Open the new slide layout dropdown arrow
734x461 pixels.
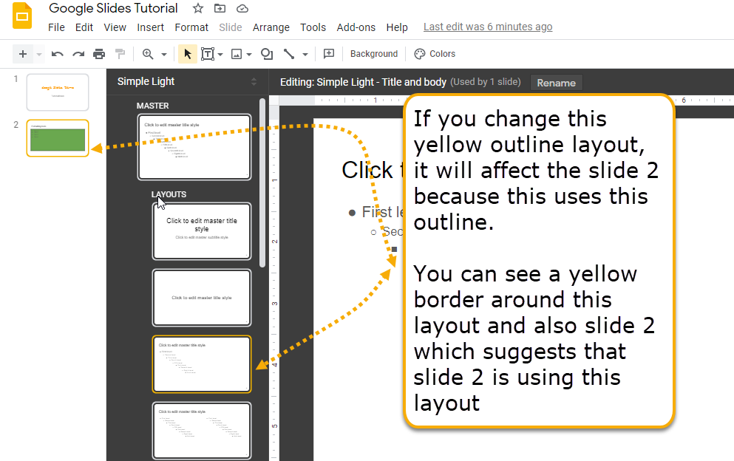point(39,54)
